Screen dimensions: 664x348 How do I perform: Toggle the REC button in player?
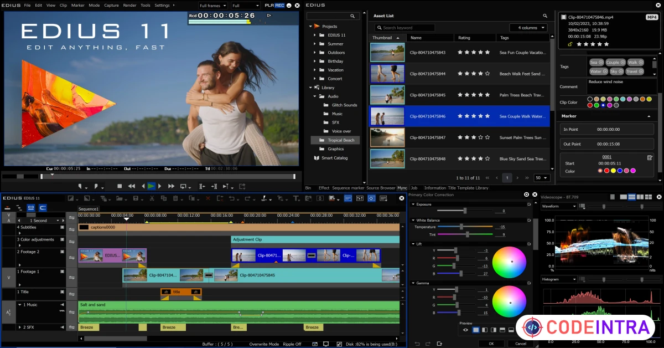pos(279,5)
